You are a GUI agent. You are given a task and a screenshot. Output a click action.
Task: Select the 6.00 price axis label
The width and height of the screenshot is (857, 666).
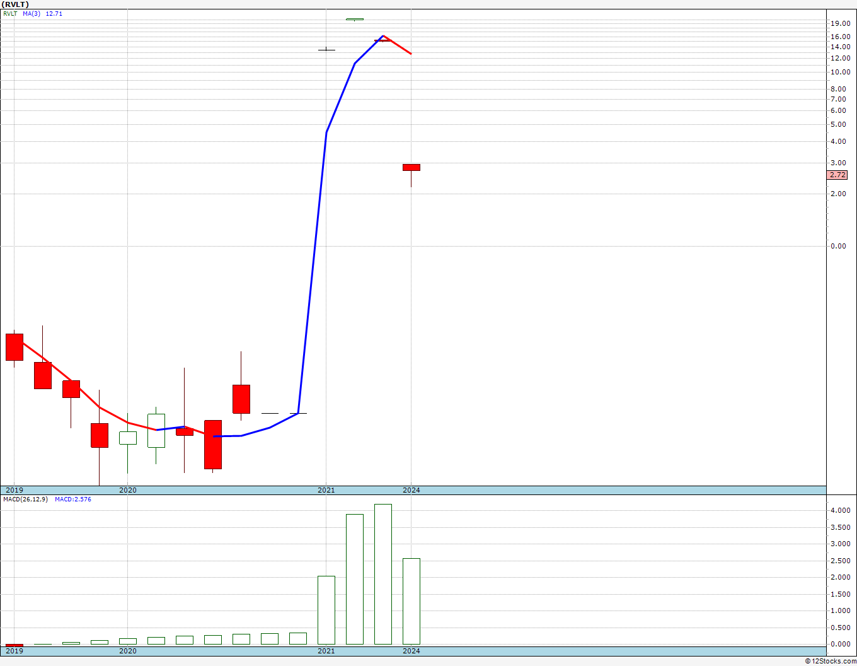click(x=838, y=110)
